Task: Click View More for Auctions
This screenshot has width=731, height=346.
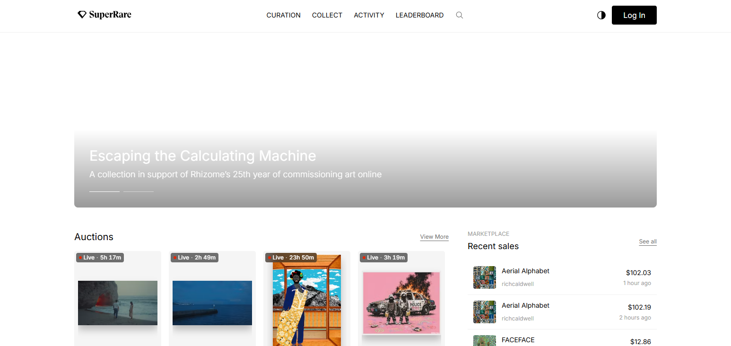Action: click(x=435, y=237)
